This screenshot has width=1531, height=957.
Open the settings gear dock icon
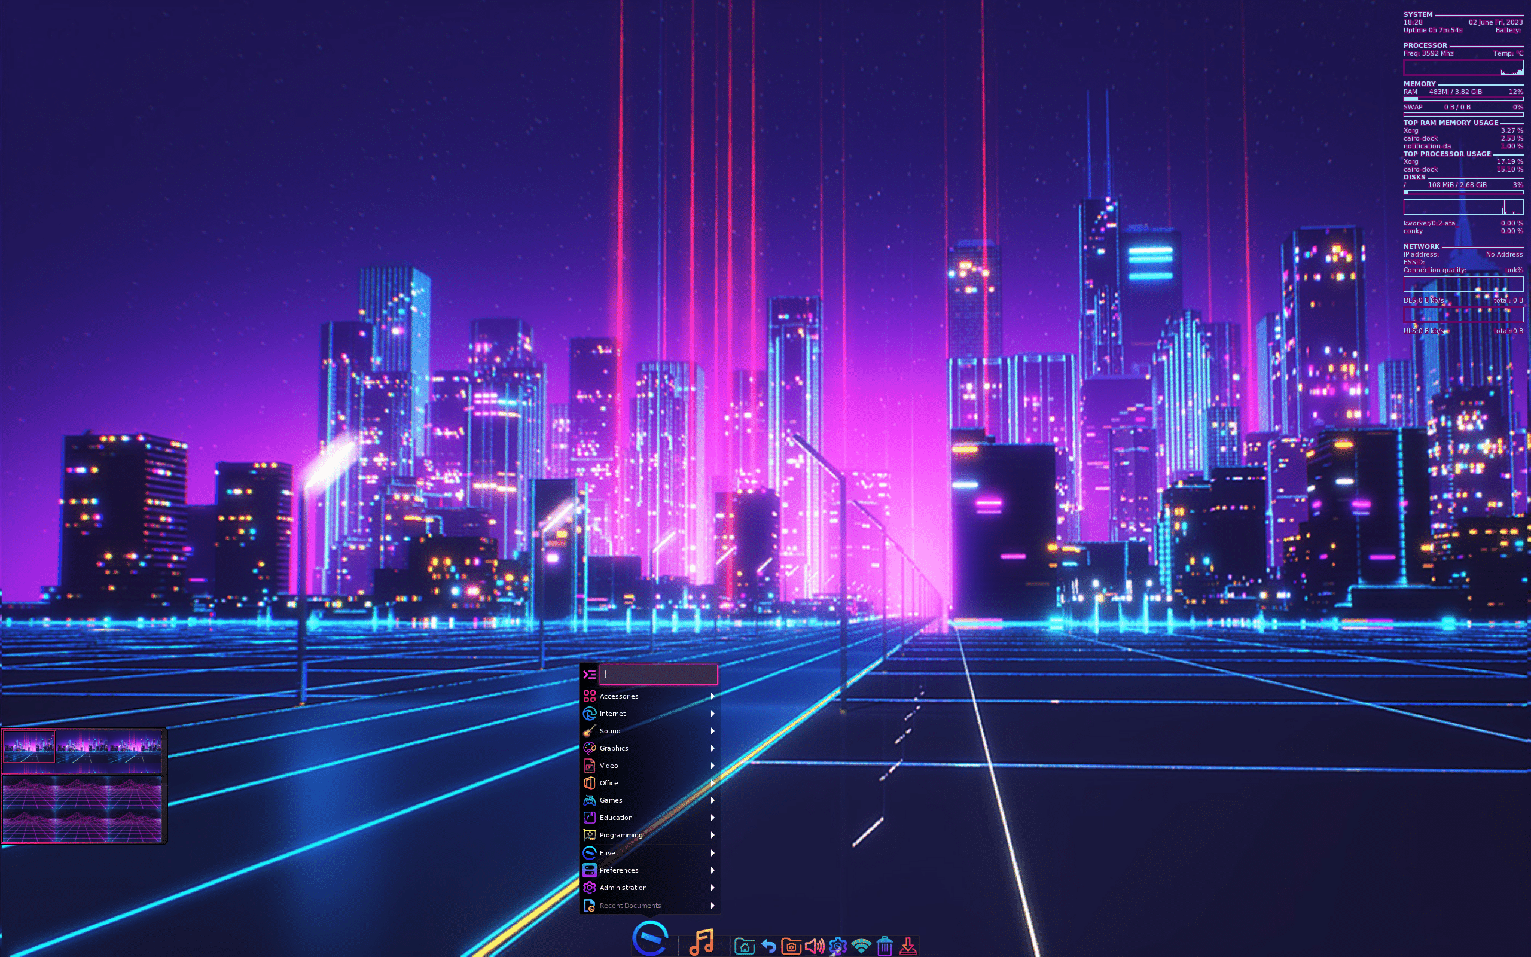click(838, 946)
